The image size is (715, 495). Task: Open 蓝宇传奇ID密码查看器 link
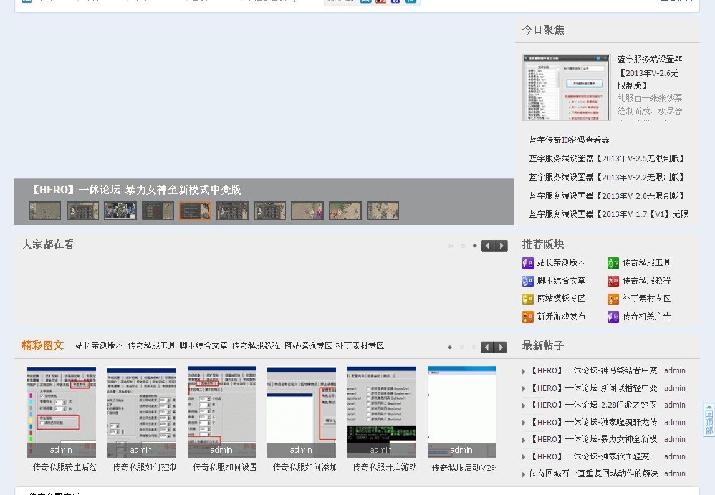point(569,140)
